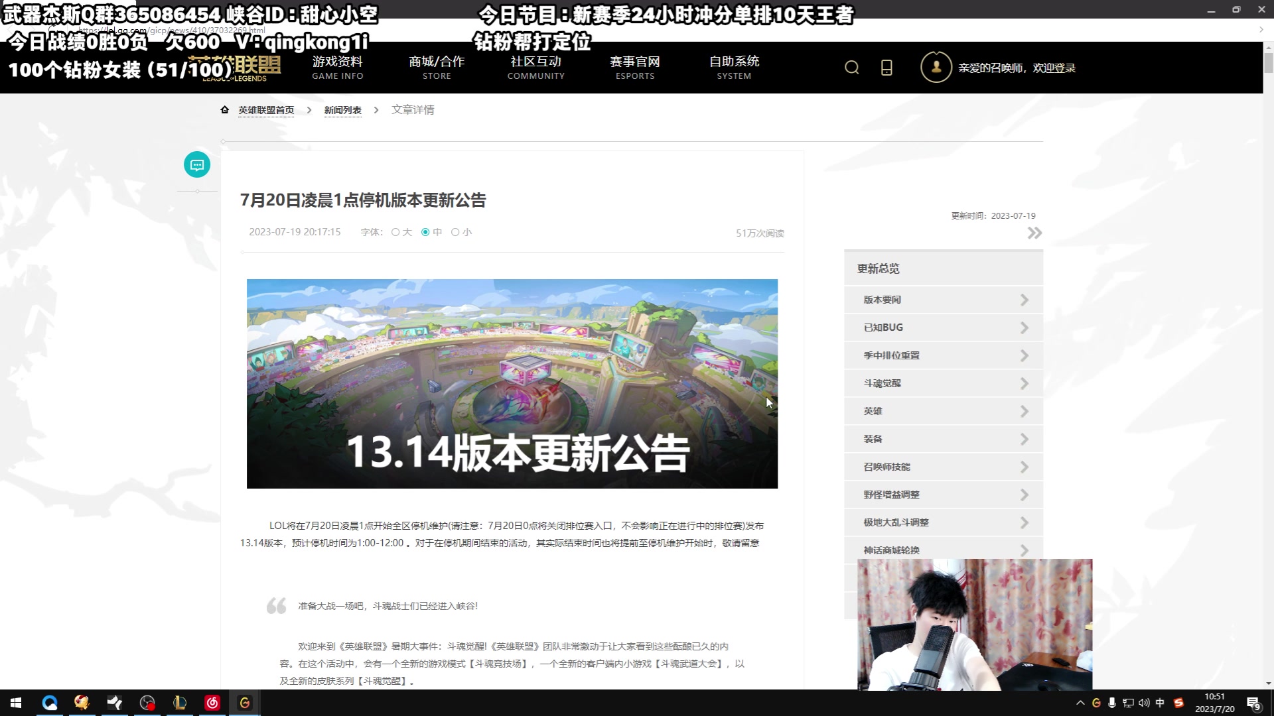Viewport: 1274px width, 716px height.
Task: Go to 英雄联盟首页 breadcrumb link
Action: point(266,110)
